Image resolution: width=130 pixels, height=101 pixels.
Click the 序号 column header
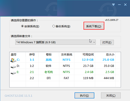tap(32, 55)
